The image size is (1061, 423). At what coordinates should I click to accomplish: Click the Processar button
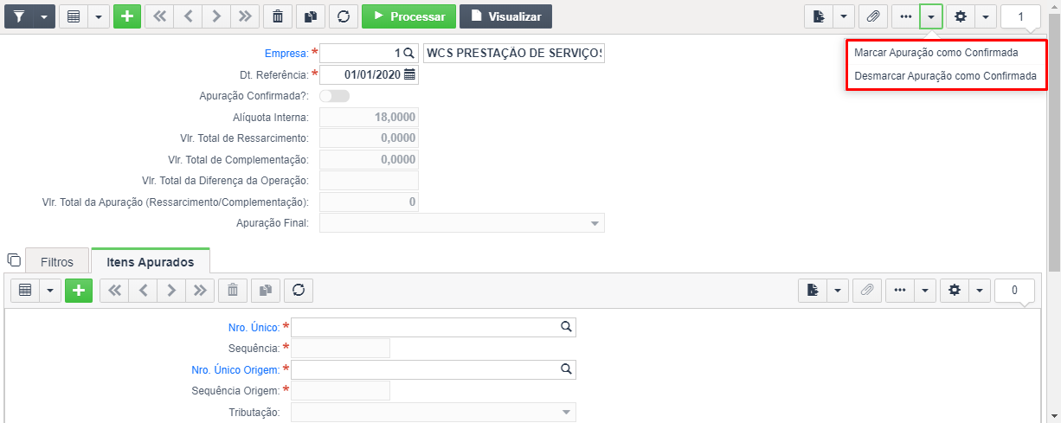408,16
